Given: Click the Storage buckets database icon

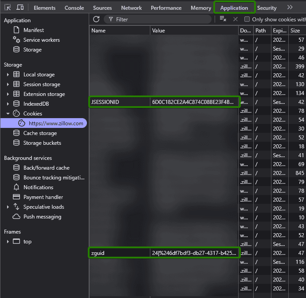Looking at the screenshot, I should (16, 143).
